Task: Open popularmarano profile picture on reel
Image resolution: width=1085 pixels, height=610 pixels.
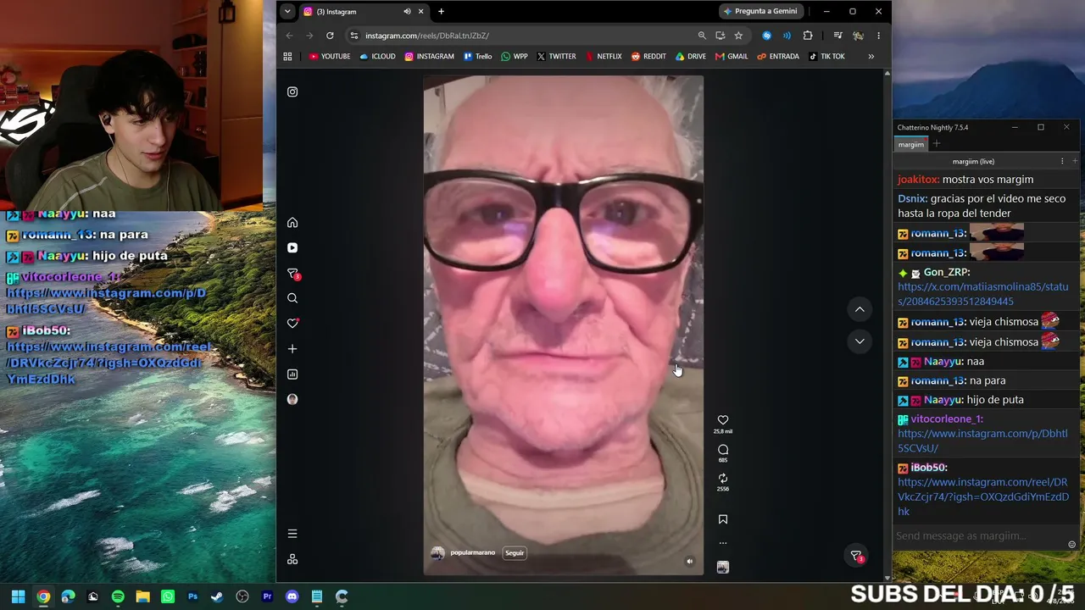Action: [x=437, y=553]
